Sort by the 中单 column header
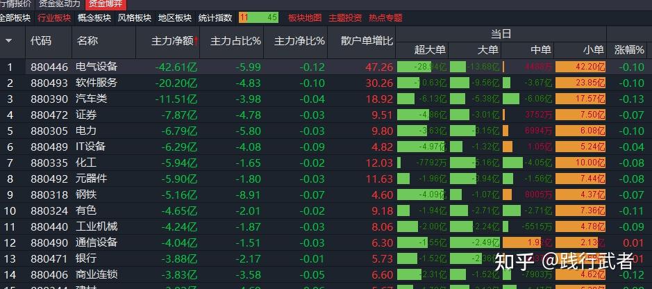This screenshot has height=289, width=652. pyautogui.click(x=541, y=50)
